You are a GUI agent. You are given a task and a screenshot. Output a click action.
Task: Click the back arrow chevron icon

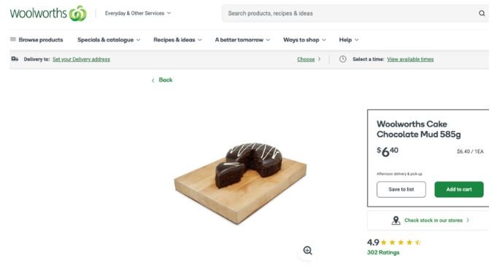pyautogui.click(x=153, y=80)
